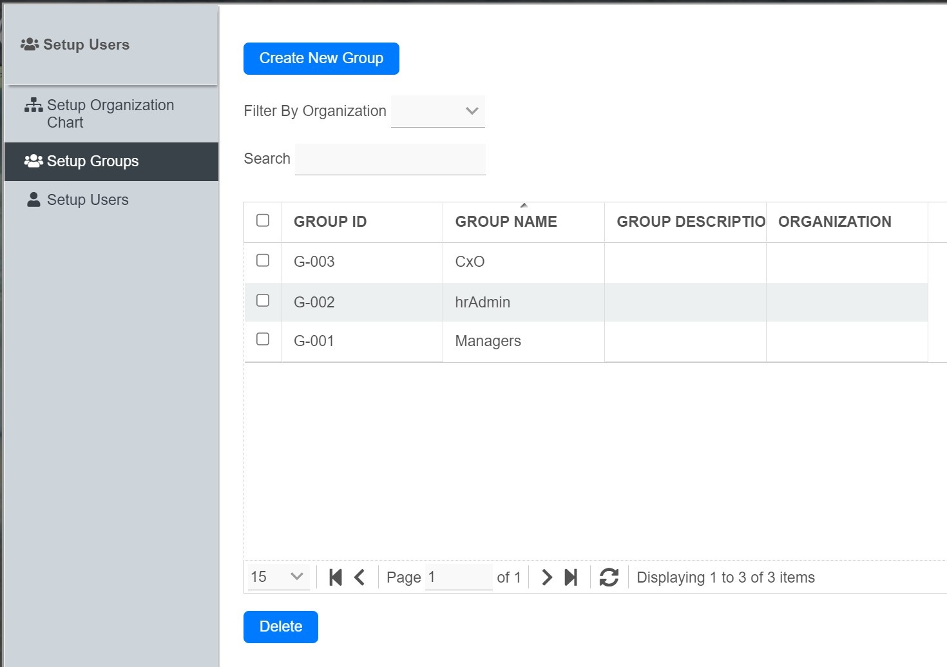Screen dimensions: 947x667
Task: Check the G-003 row checkbox
Action: point(263,260)
